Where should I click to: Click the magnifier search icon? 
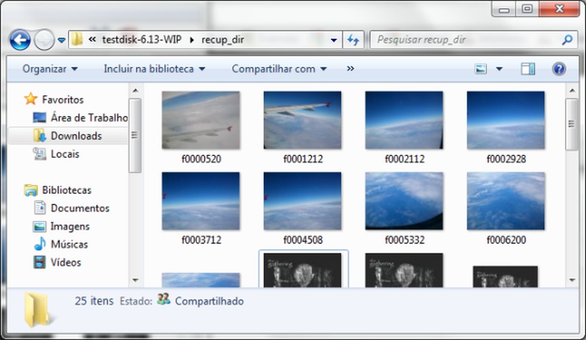(567, 39)
